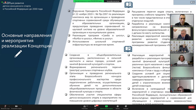Open the Reactions menu
The height and width of the screenshot is (110, 196).
tap(126, 106)
